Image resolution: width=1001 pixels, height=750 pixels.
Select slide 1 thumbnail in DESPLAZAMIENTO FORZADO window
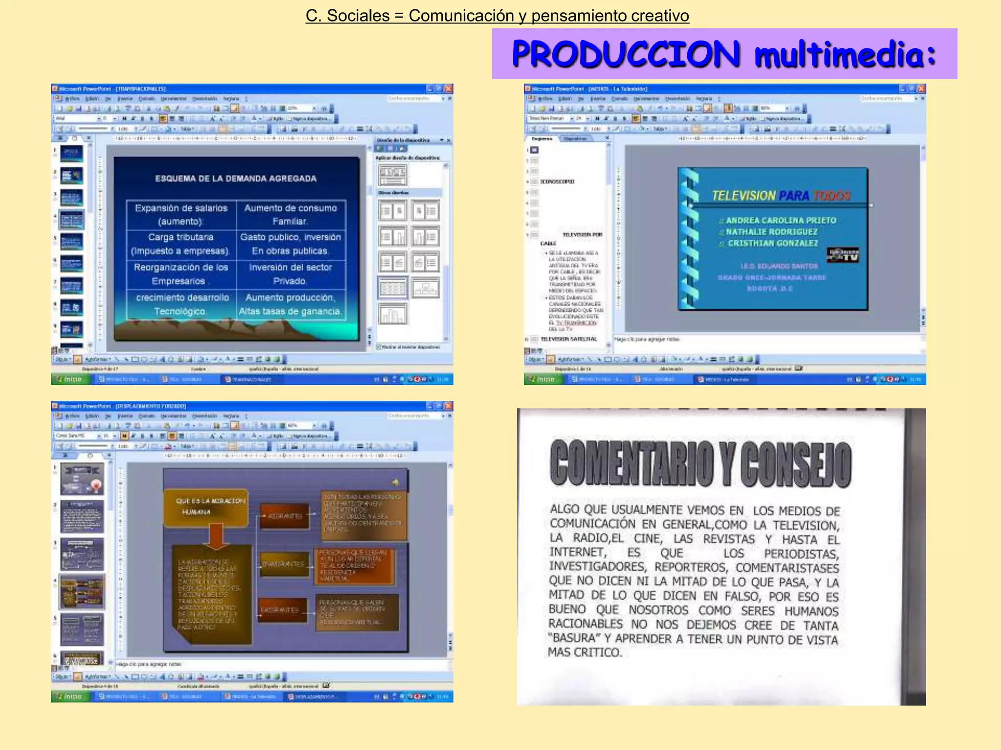click(x=82, y=479)
